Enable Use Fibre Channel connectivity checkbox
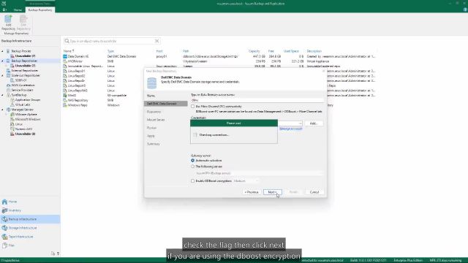Viewport: 468px width, 263px height. click(x=193, y=107)
